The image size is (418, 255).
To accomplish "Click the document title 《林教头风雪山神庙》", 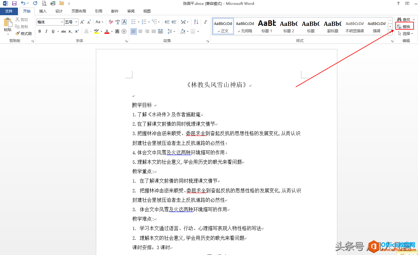I will [x=217, y=85].
